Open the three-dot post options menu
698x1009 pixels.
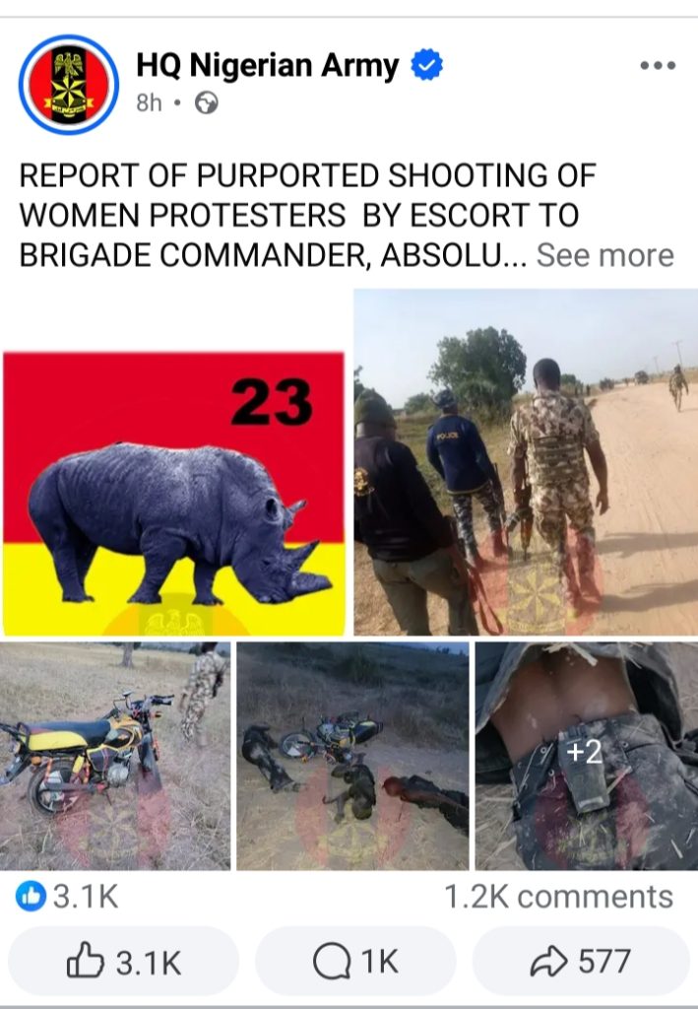click(x=659, y=65)
